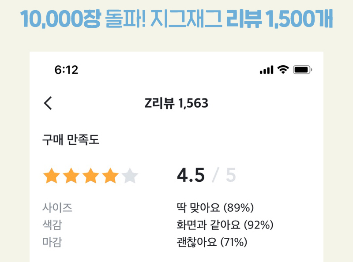Click the 괜찮아요 (71%) result
The image size is (353, 262).
pyautogui.click(x=212, y=242)
